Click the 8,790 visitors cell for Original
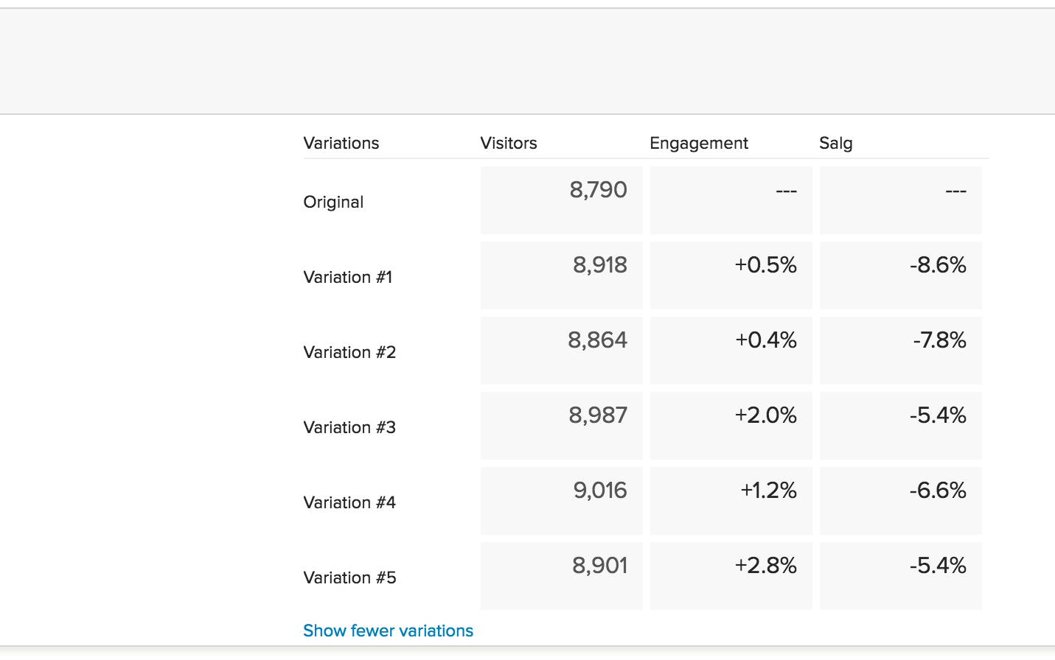The width and height of the screenshot is (1055, 660). tap(561, 200)
